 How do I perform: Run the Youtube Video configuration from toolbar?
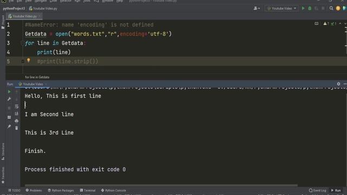coord(303,9)
